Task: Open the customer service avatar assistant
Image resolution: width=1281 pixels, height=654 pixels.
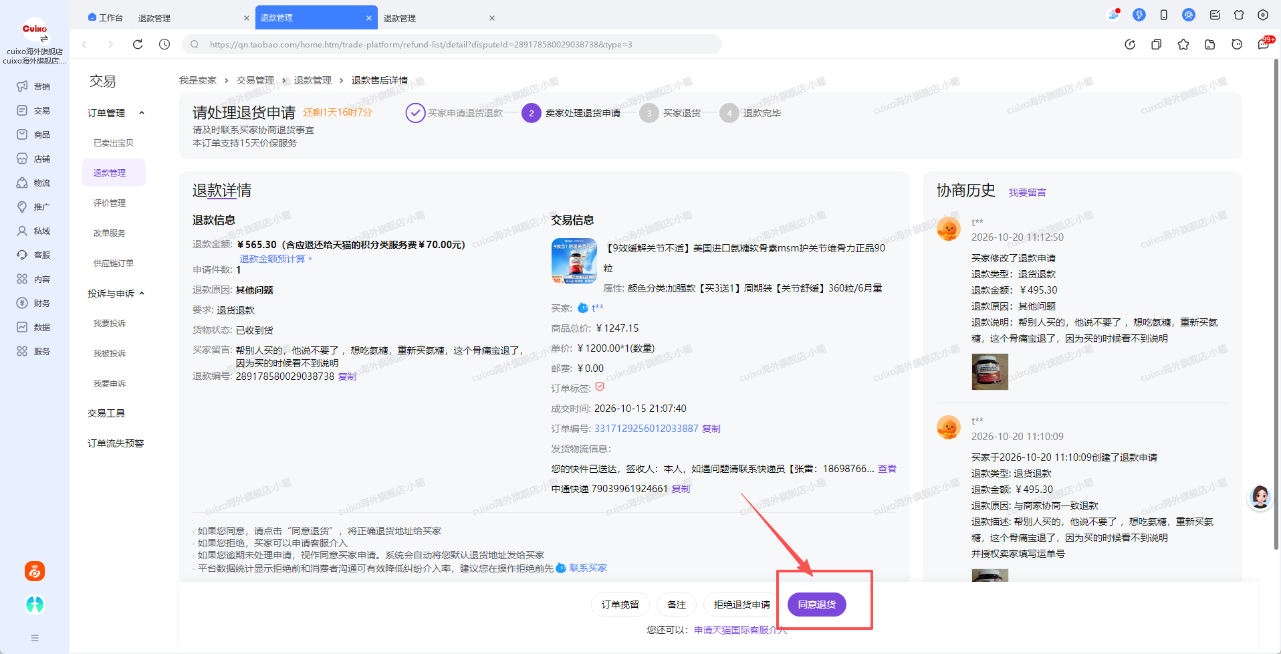Action: click(1260, 497)
